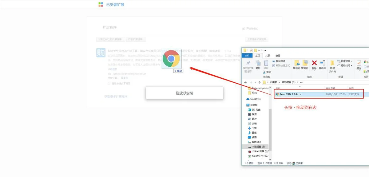Toggle 在隐身模式下启用 checkbox
Screen dimensions: 369x177
109,83
